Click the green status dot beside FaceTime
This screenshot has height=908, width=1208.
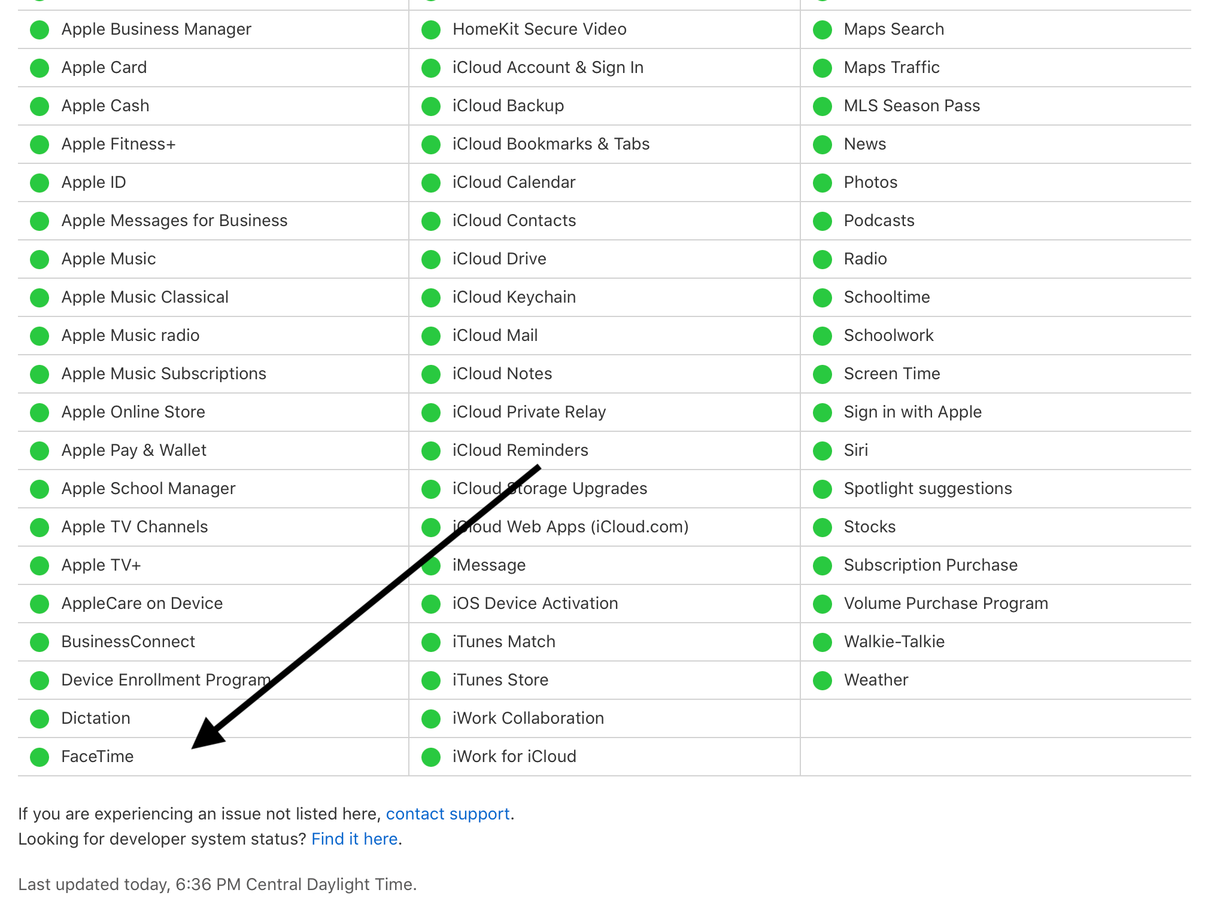pos(40,757)
